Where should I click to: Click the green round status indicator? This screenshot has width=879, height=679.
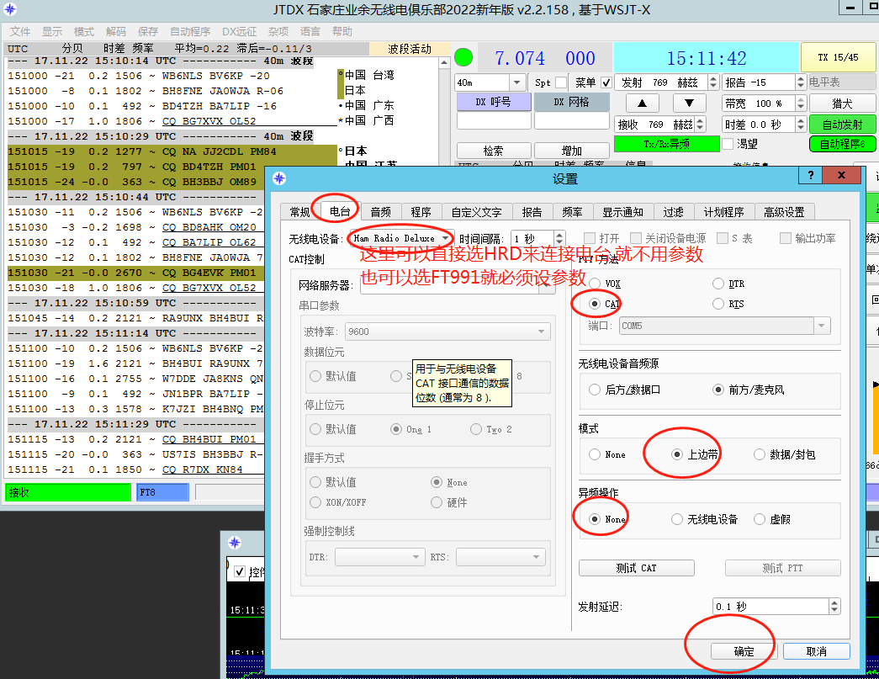pos(463,57)
